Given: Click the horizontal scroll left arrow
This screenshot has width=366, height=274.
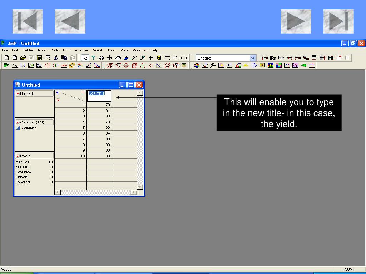Looking at the screenshot, I should pyautogui.click(x=58, y=192).
